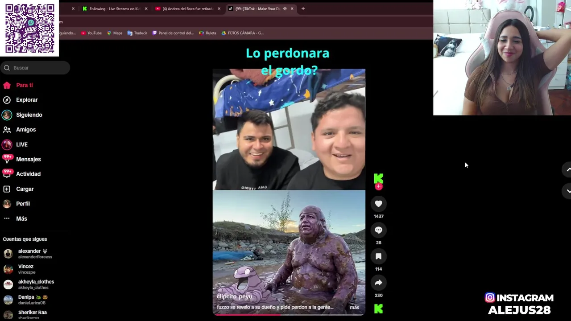The image size is (571, 321).
Task: Close the Kick Following tab
Action: coord(146,8)
